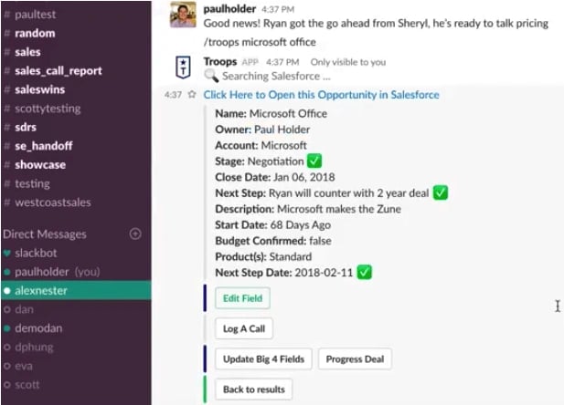Switch to the #se_handoff channel
This screenshot has width=564, height=405.
pos(43,146)
